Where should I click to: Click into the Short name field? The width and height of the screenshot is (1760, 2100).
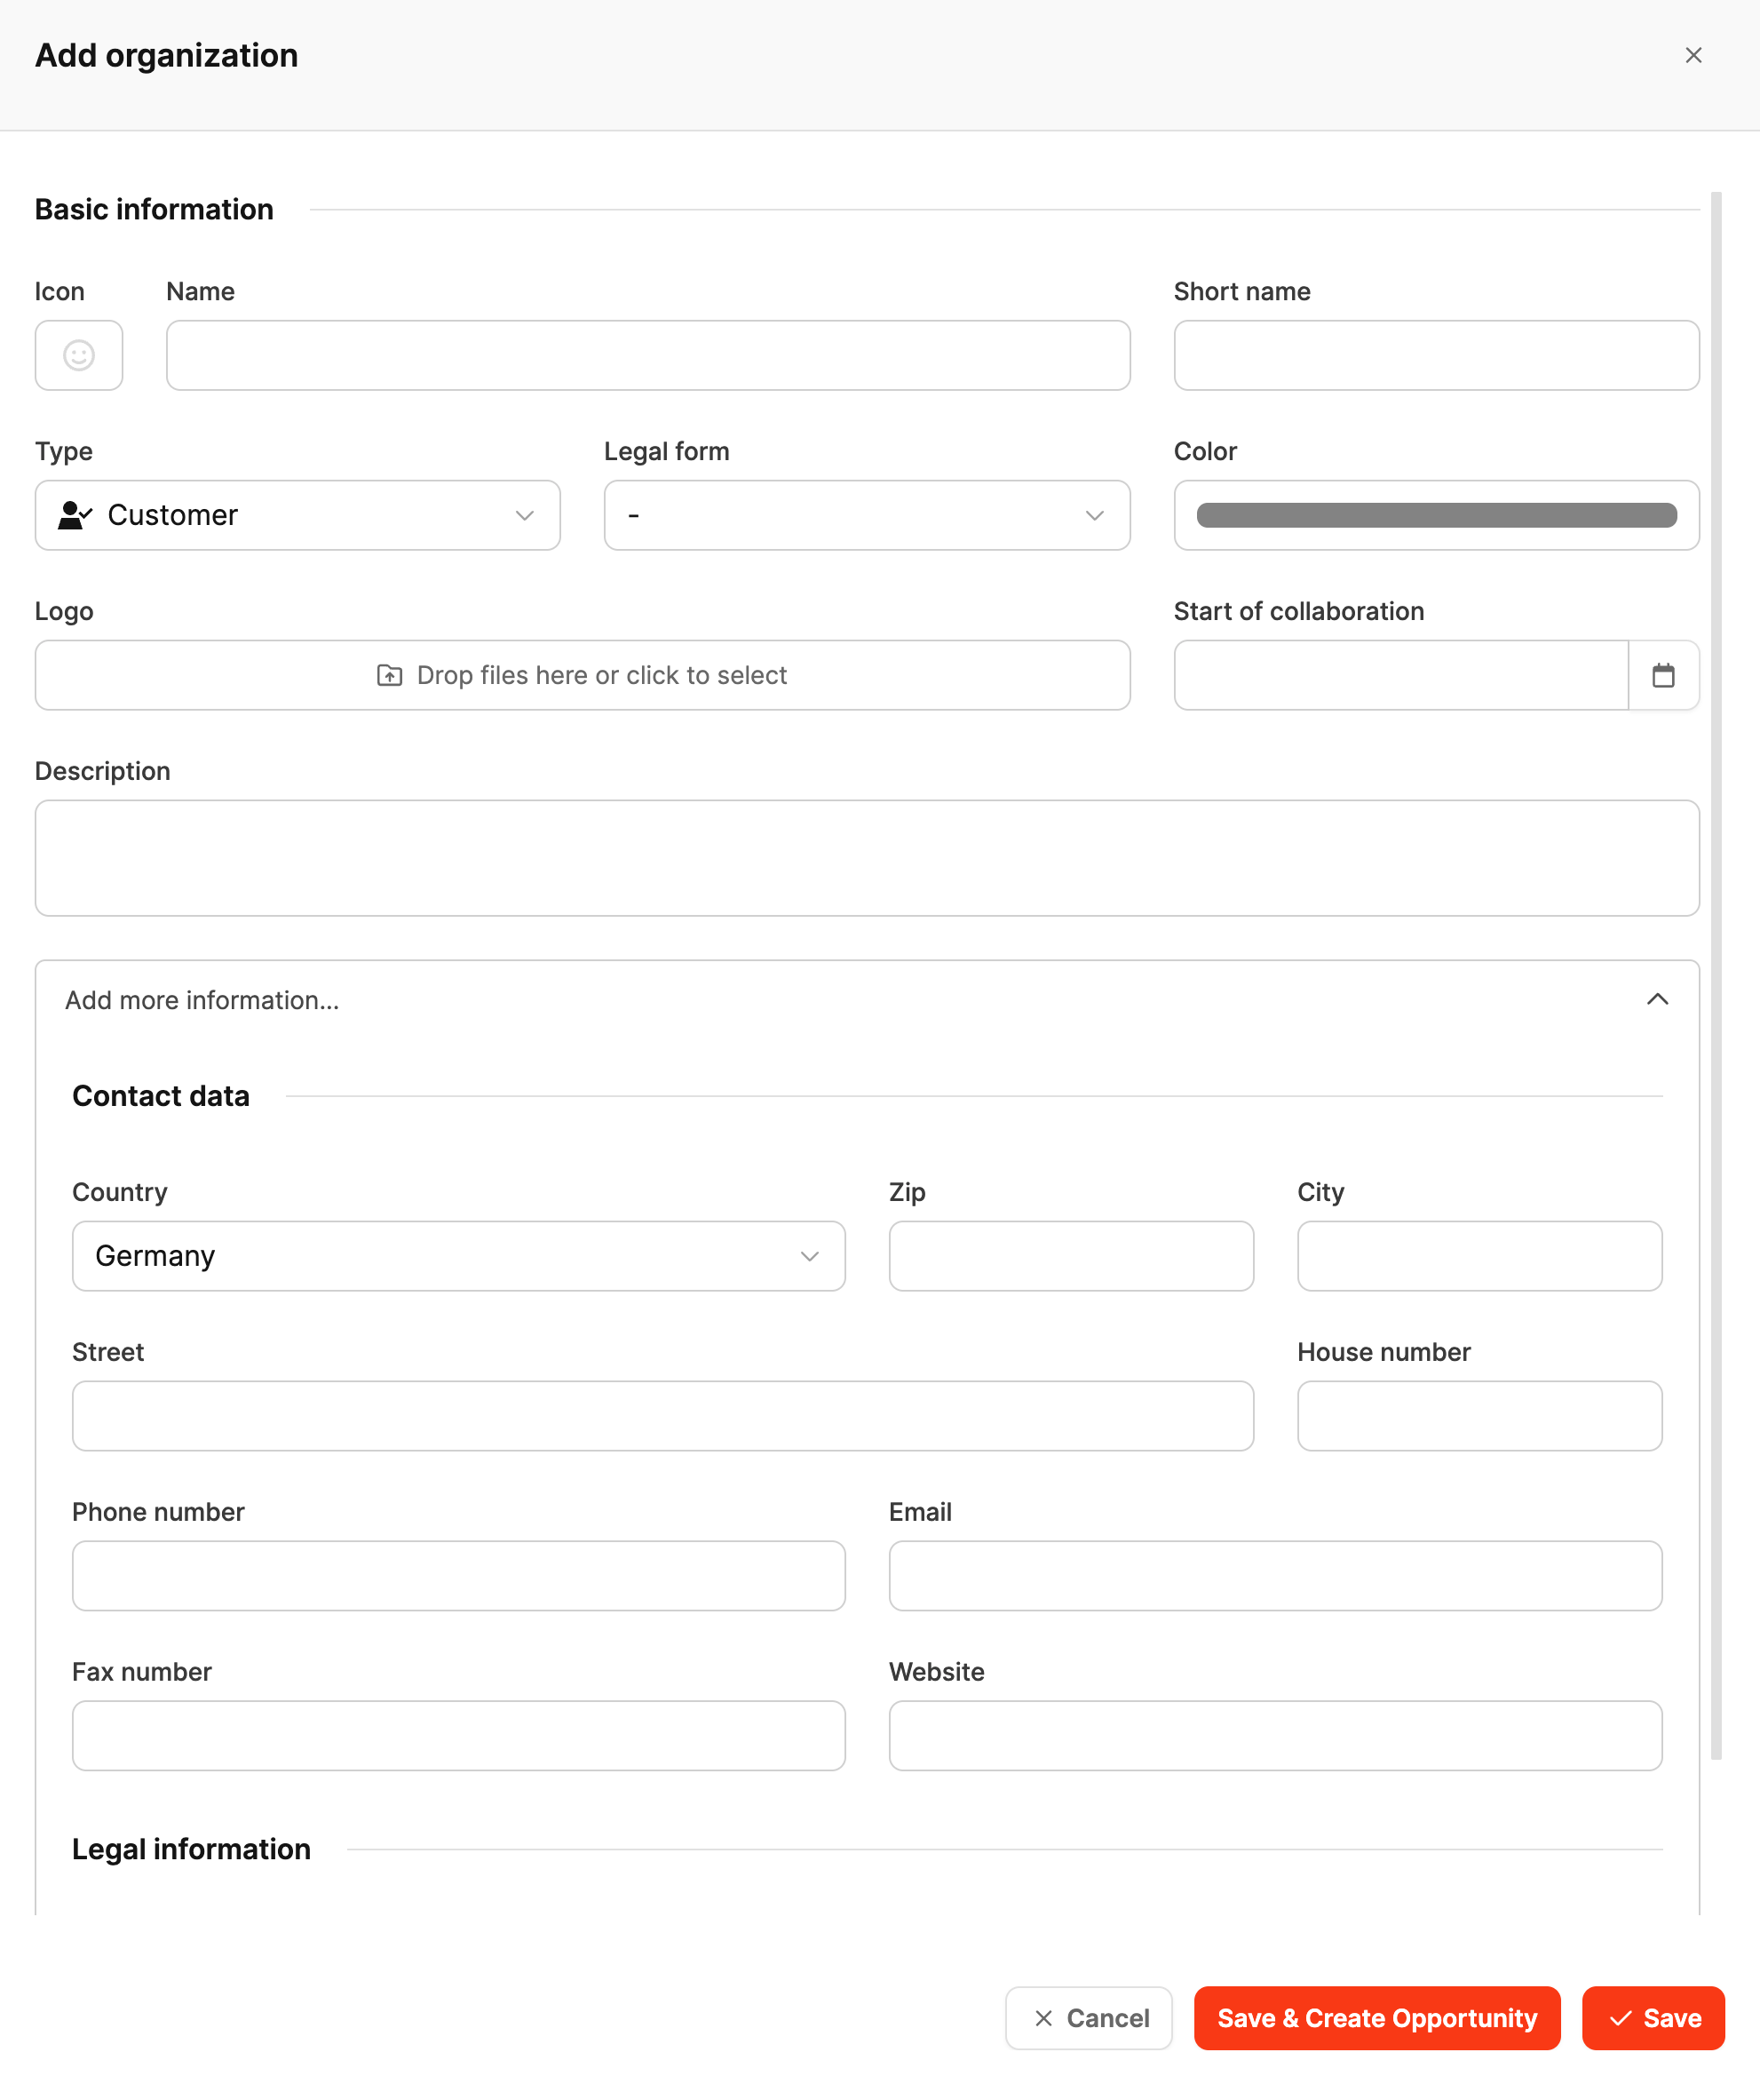click(x=1436, y=355)
